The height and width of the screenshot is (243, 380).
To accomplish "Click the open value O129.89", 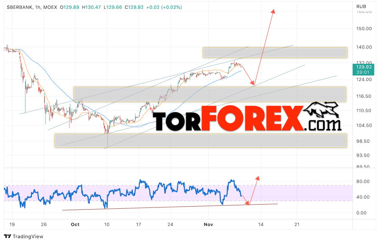I will pyautogui.click(x=69, y=7).
